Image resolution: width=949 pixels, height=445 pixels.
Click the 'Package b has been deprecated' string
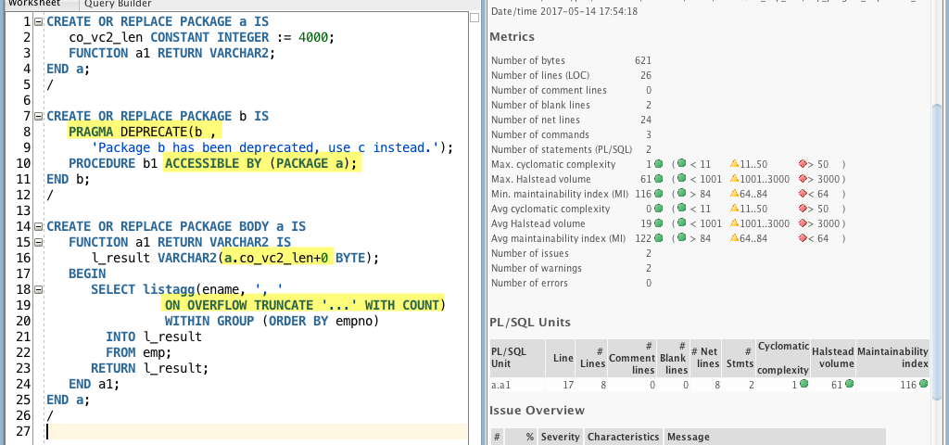[268, 147]
